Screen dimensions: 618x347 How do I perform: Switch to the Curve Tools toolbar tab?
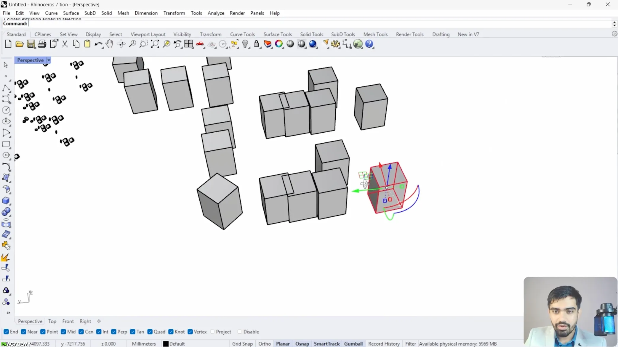(x=242, y=34)
